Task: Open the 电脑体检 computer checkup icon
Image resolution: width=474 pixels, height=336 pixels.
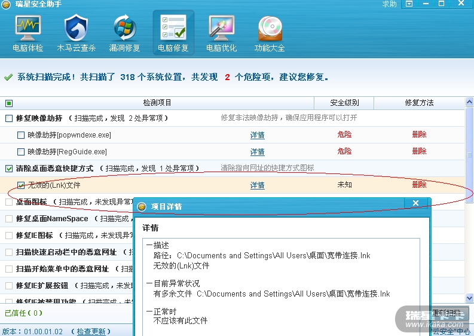Action: click(28, 33)
